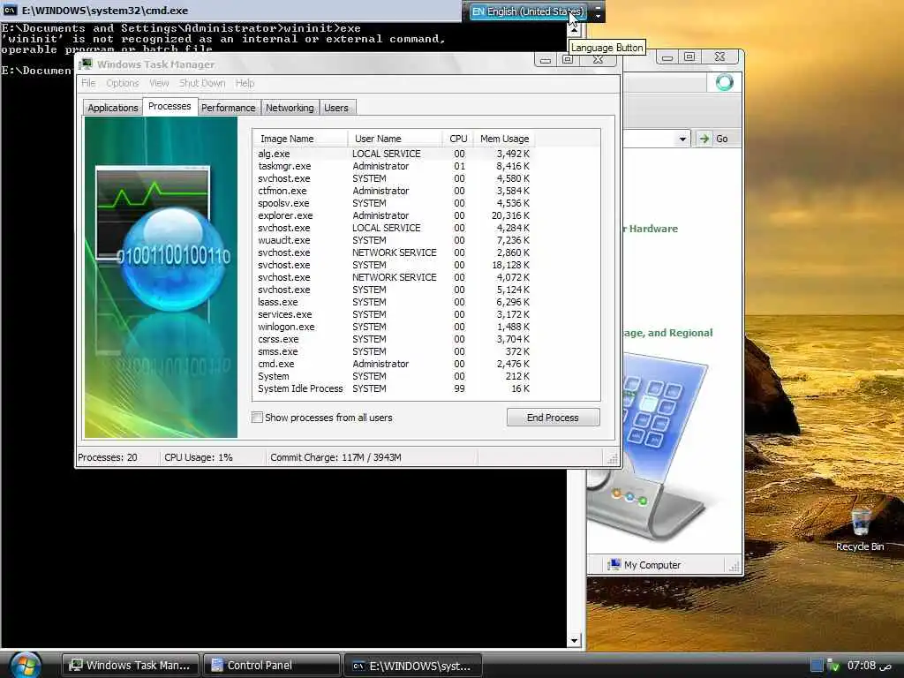Select the winlogon.exe process row
This screenshot has width=904, height=678.
point(393,327)
